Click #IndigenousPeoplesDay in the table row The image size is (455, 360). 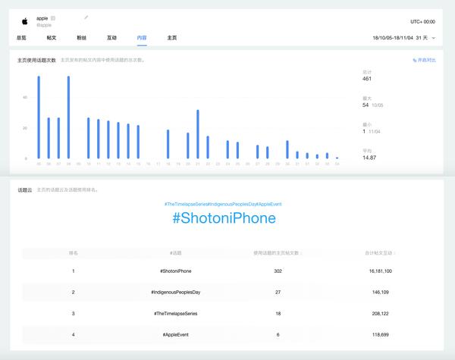pyautogui.click(x=176, y=292)
